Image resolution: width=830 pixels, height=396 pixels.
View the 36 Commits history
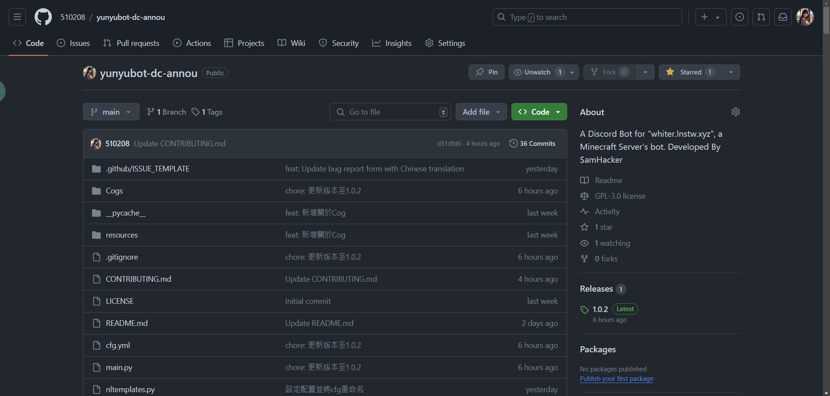(x=532, y=144)
